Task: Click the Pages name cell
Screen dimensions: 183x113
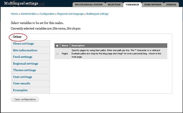Action: pyautogui.click(x=65, y=54)
